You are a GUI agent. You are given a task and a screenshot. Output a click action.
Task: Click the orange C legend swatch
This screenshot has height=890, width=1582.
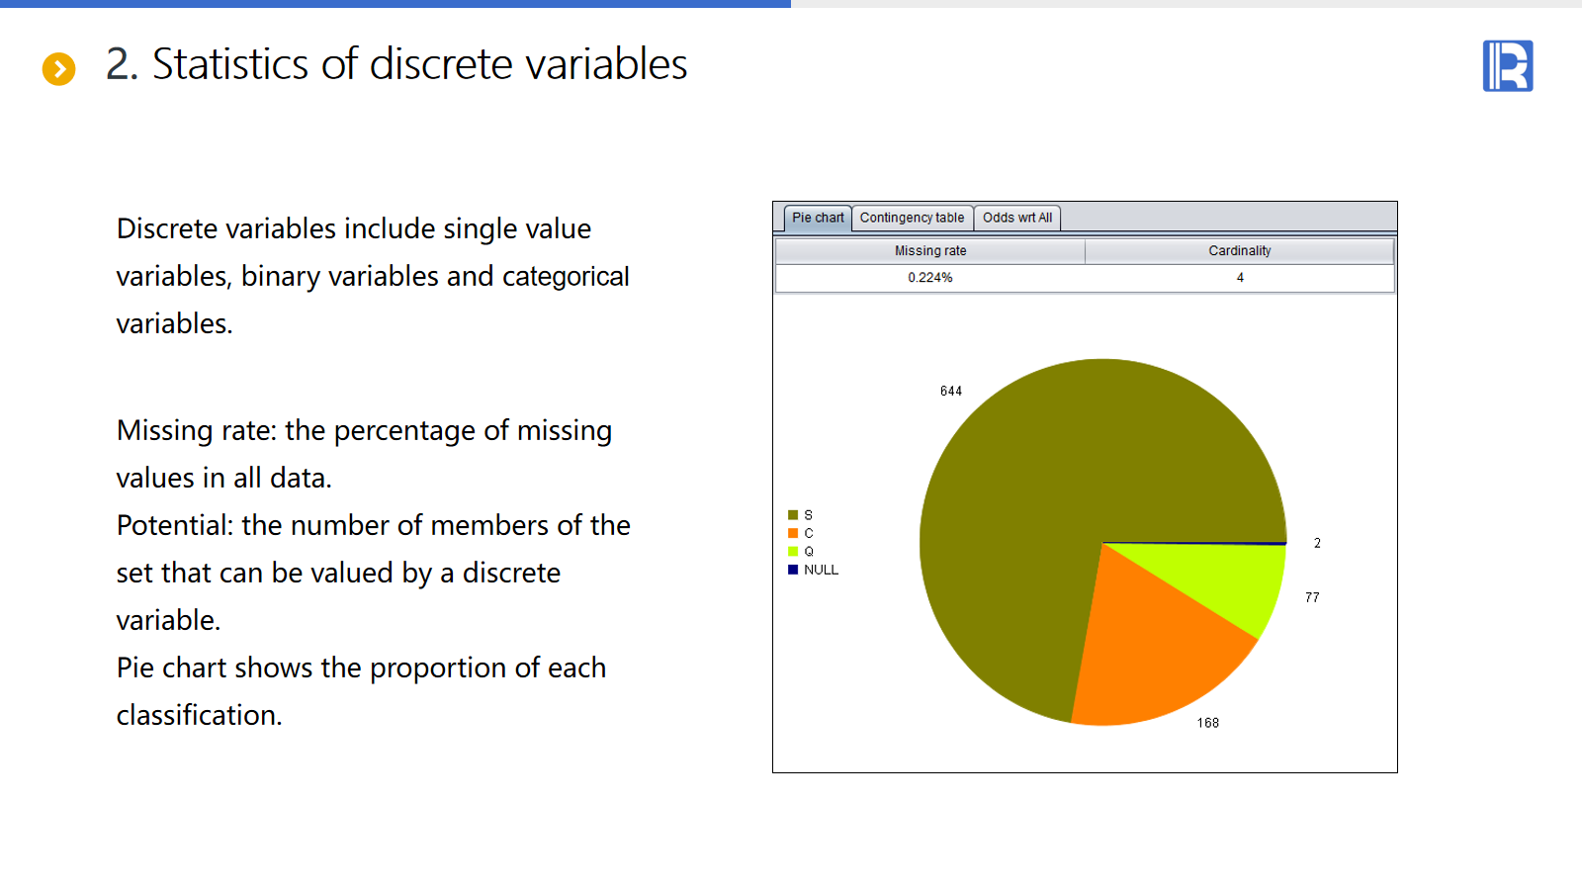coord(793,533)
